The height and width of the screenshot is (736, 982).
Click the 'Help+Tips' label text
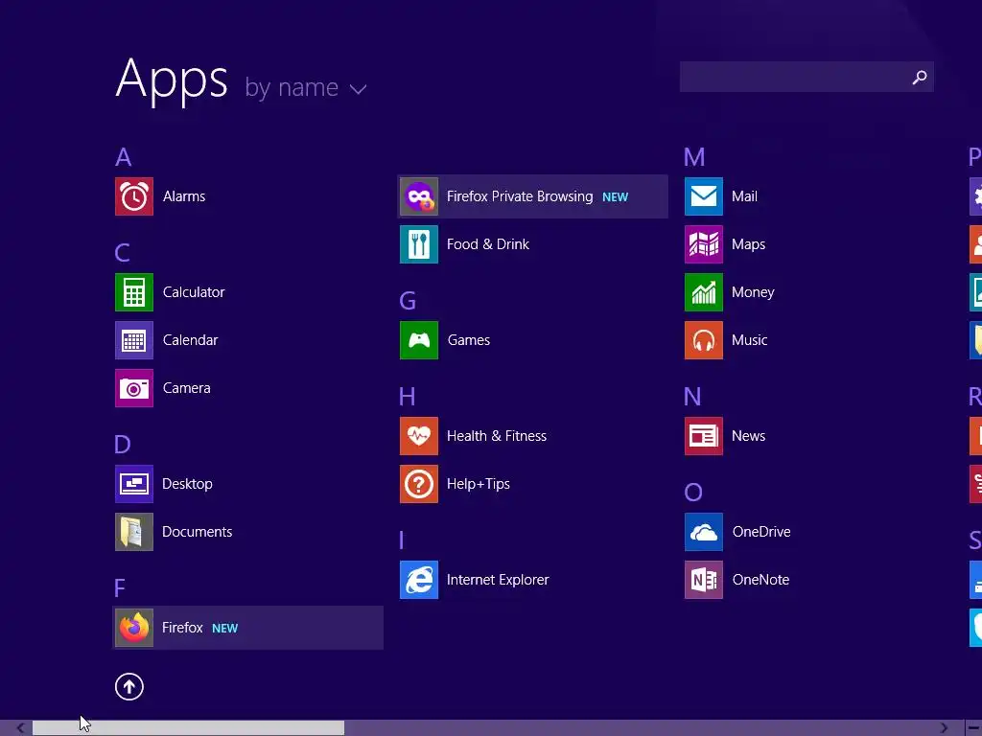point(479,484)
